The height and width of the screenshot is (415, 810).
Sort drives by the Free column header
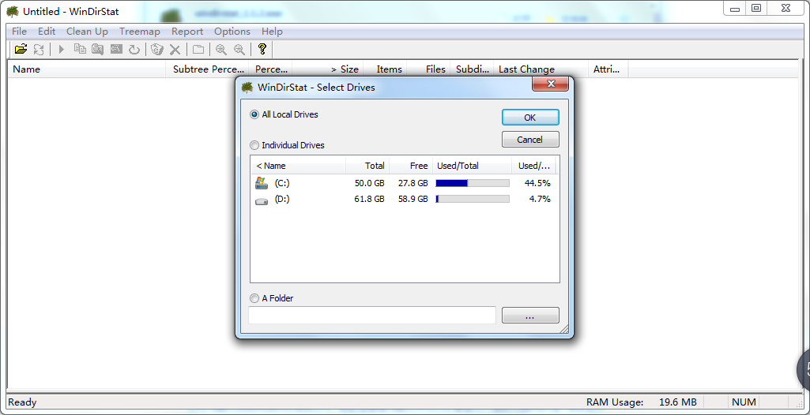[411, 166]
